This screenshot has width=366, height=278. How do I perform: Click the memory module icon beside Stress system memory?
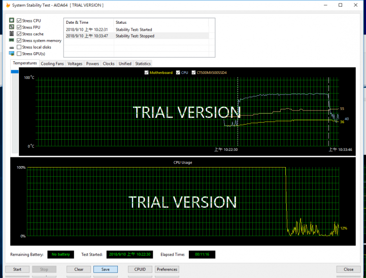coord(12,40)
